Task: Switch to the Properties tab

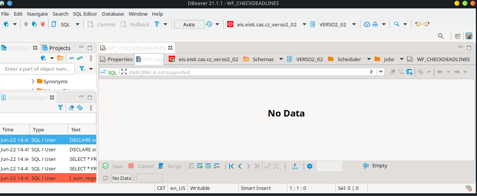Action: coord(116,59)
